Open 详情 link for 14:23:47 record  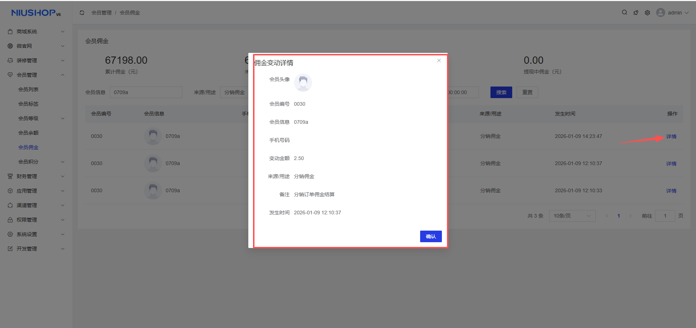[671, 136]
